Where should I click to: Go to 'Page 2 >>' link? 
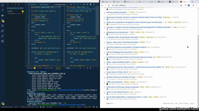(x=110, y=104)
